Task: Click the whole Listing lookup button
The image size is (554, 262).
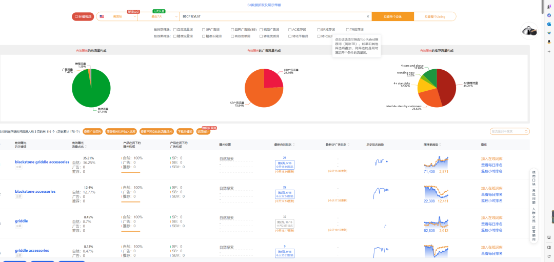Action: (435, 16)
